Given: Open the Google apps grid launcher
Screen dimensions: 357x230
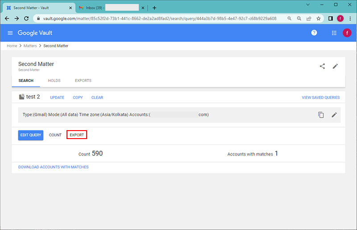Looking at the screenshot, I should (x=334, y=33).
